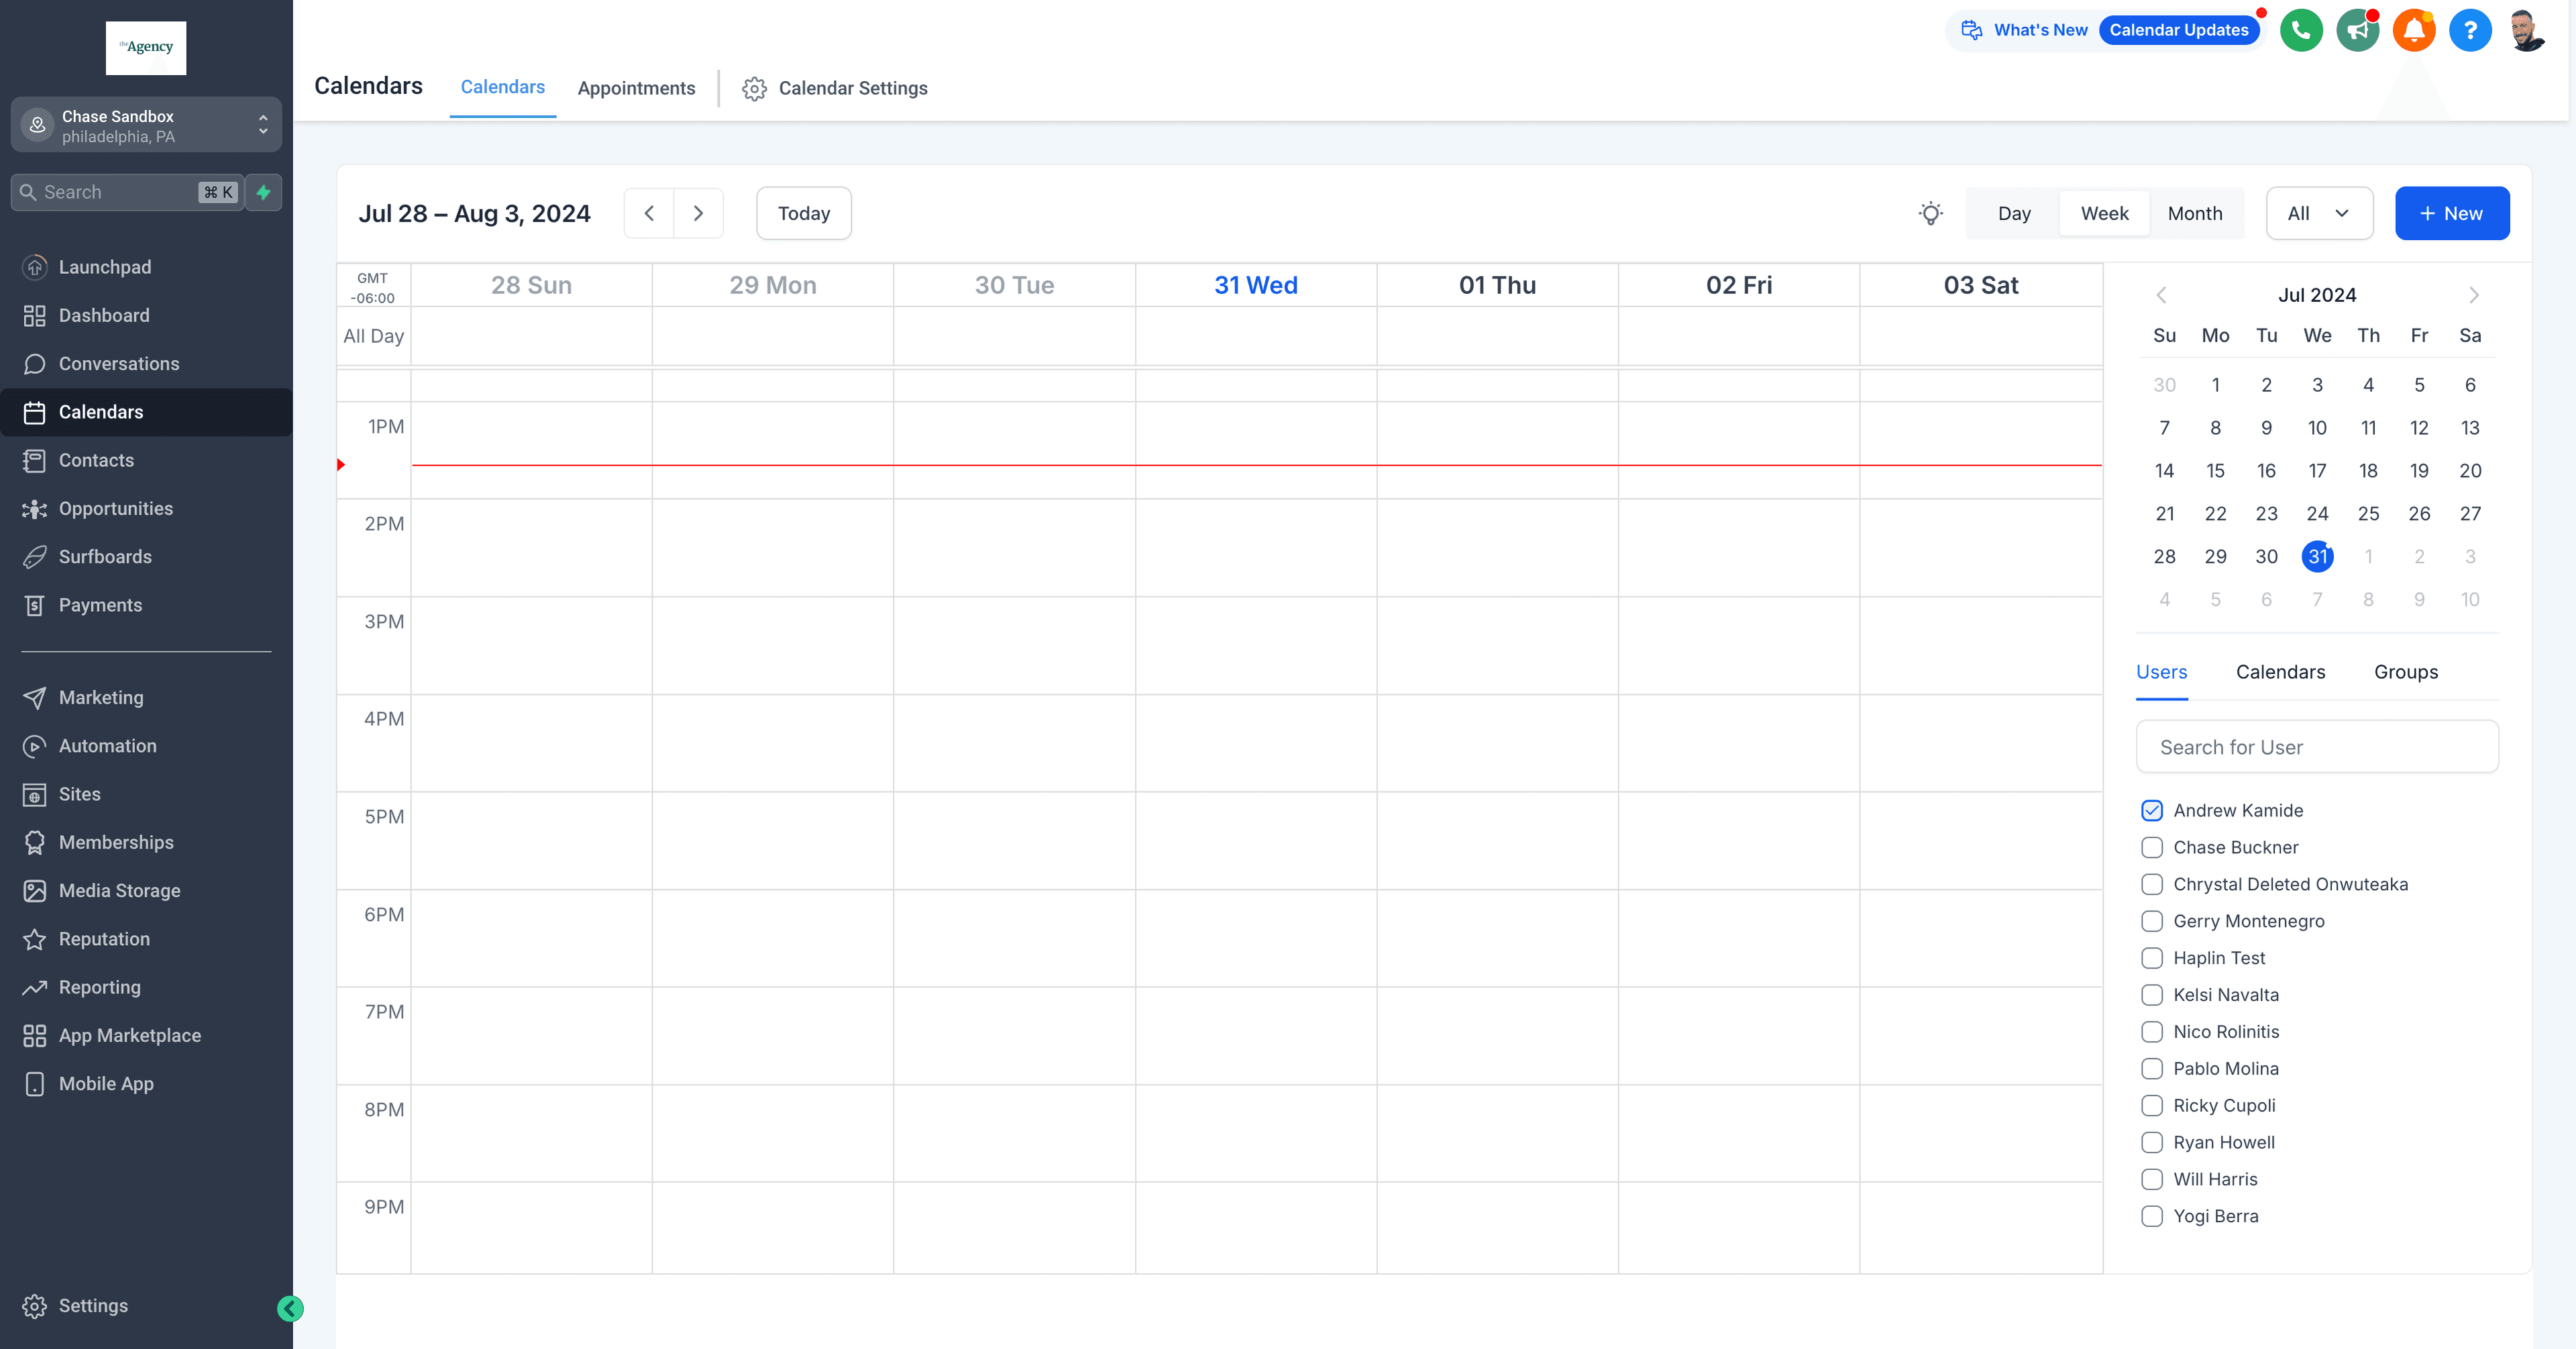Open the blue help question mark icon

pyautogui.click(x=2470, y=30)
